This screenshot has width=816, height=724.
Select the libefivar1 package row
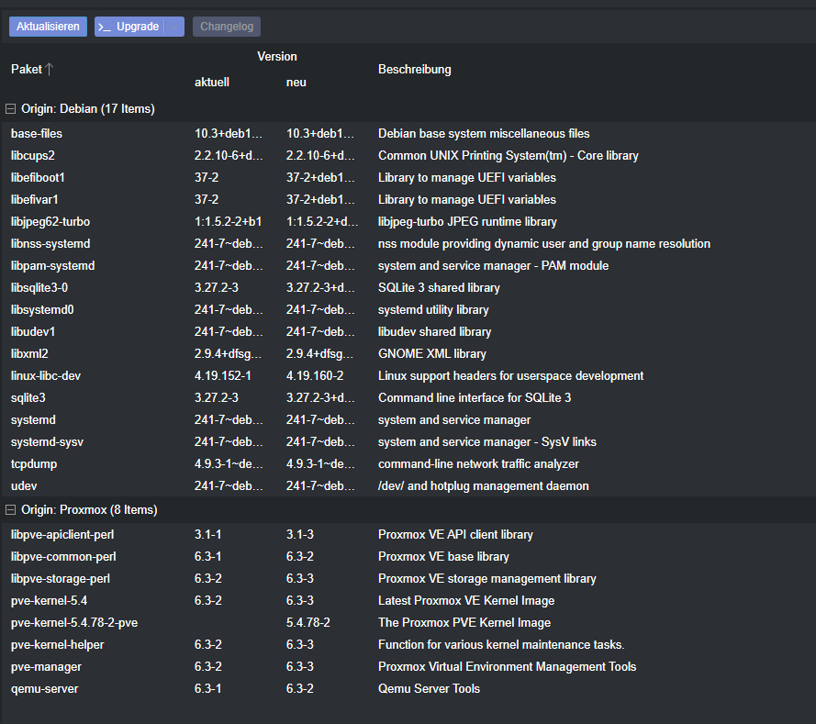click(408, 200)
